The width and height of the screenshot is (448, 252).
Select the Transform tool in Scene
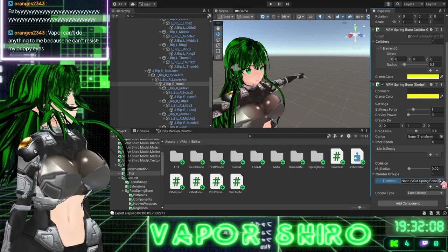(218, 56)
